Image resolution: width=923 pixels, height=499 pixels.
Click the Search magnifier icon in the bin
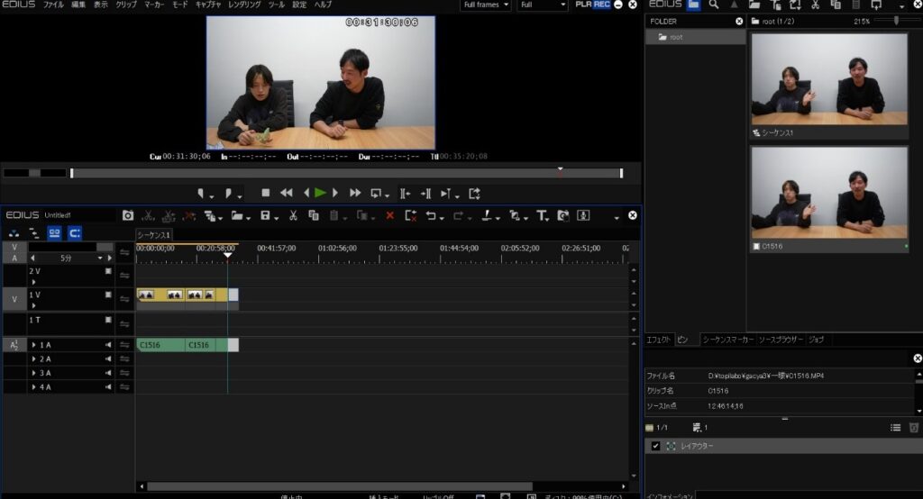[x=714, y=5]
